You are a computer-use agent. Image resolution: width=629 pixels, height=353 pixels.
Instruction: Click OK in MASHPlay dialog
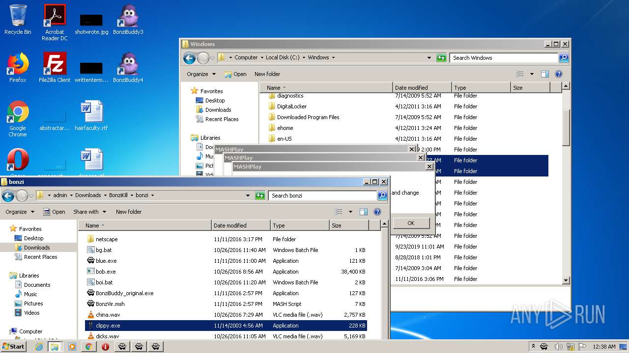411,223
